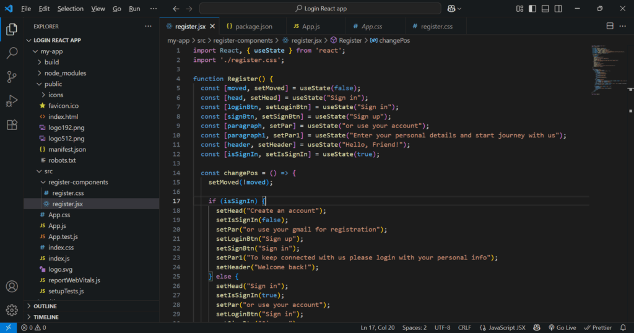Screen dimensions: 634x333
Task: Open the Source Control view
Action: [11, 77]
